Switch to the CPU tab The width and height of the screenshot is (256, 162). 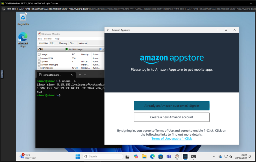tap(52, 43)
